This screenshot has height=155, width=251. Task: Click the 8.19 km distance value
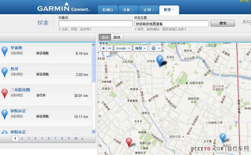[82, 53]
